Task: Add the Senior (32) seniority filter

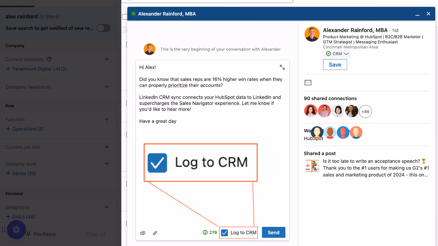Action: click(x=21, y=173)
